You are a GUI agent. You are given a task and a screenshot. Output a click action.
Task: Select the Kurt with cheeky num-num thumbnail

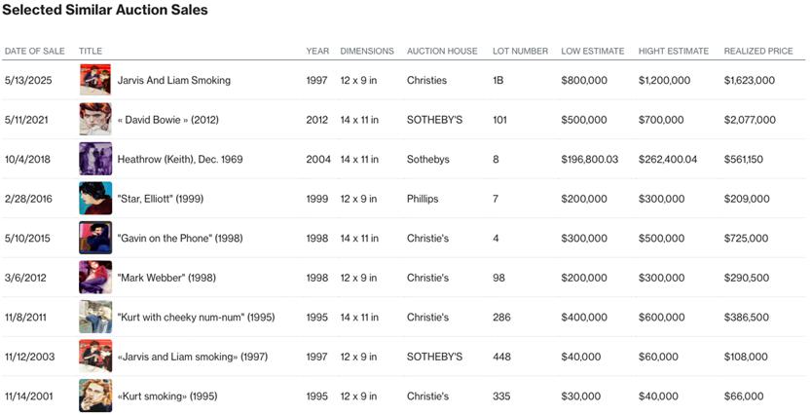[x=95, y=318]
